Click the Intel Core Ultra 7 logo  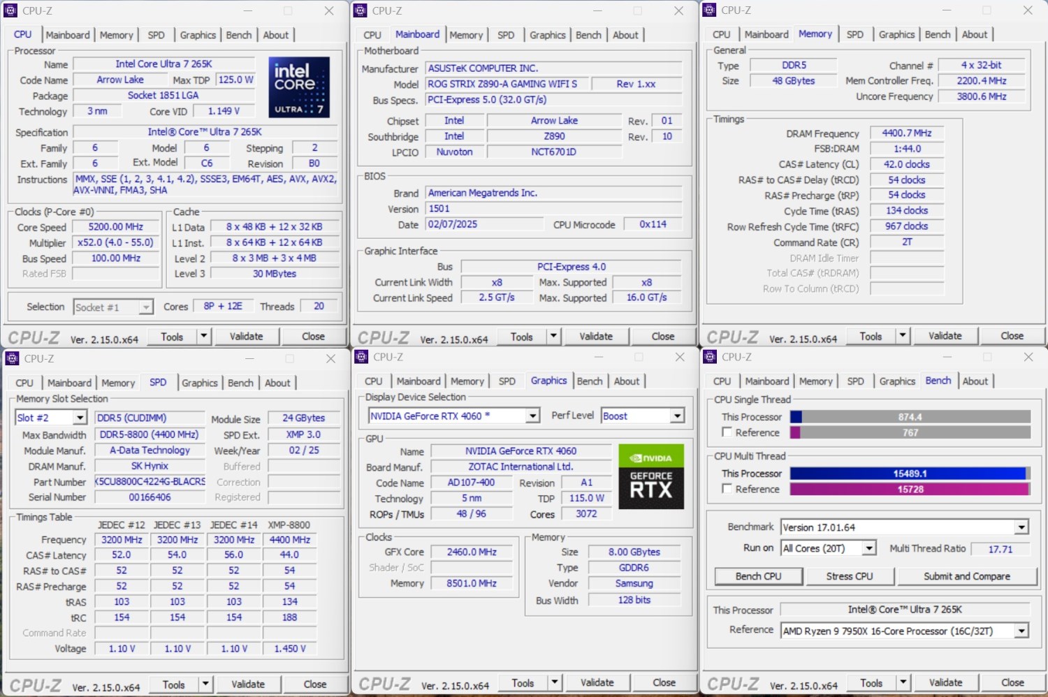[x=298, y=87]
